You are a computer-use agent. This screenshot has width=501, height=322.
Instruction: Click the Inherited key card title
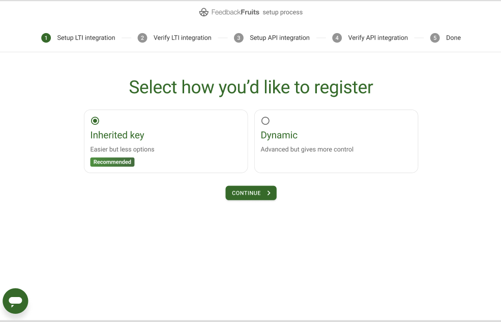[117, 135]
